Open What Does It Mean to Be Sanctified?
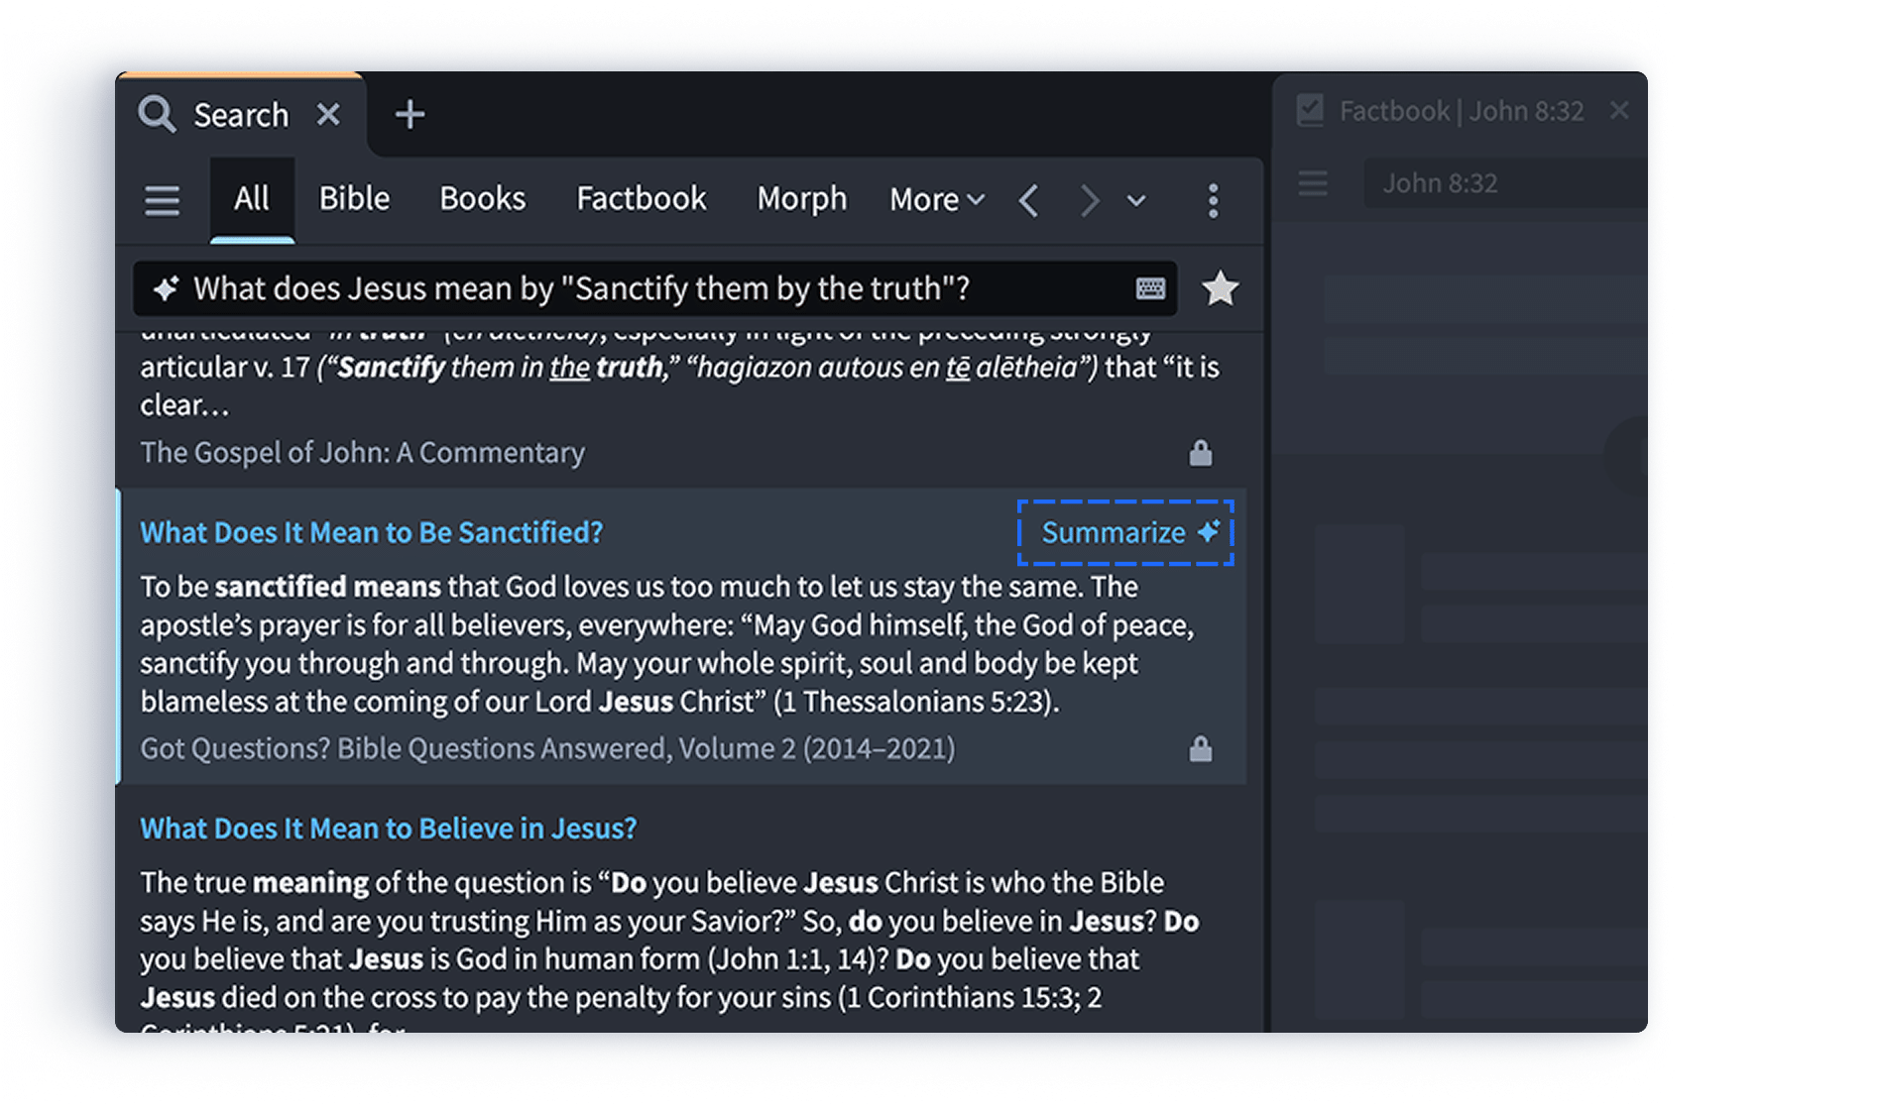Screen dimensions: 1880x1114 click(x=372, y=533)
